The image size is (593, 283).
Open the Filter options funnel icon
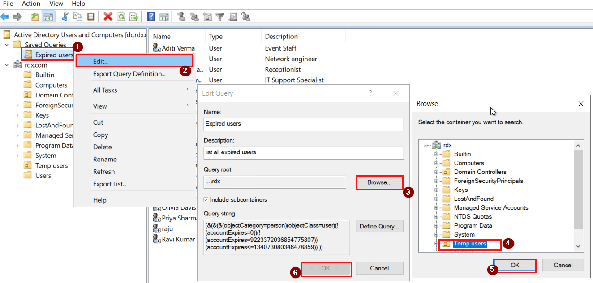pos(219,17)
